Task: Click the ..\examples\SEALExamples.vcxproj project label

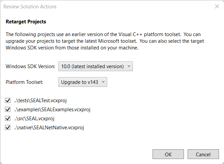Action: coord(53,109)
